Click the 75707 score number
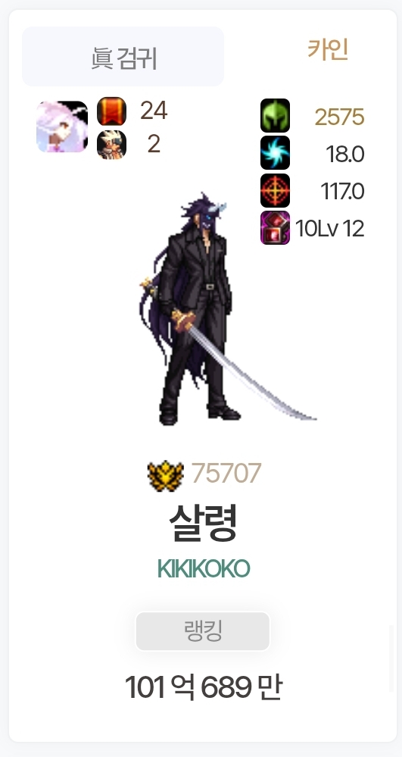The image size is (402, 757). tap(226, 473)
